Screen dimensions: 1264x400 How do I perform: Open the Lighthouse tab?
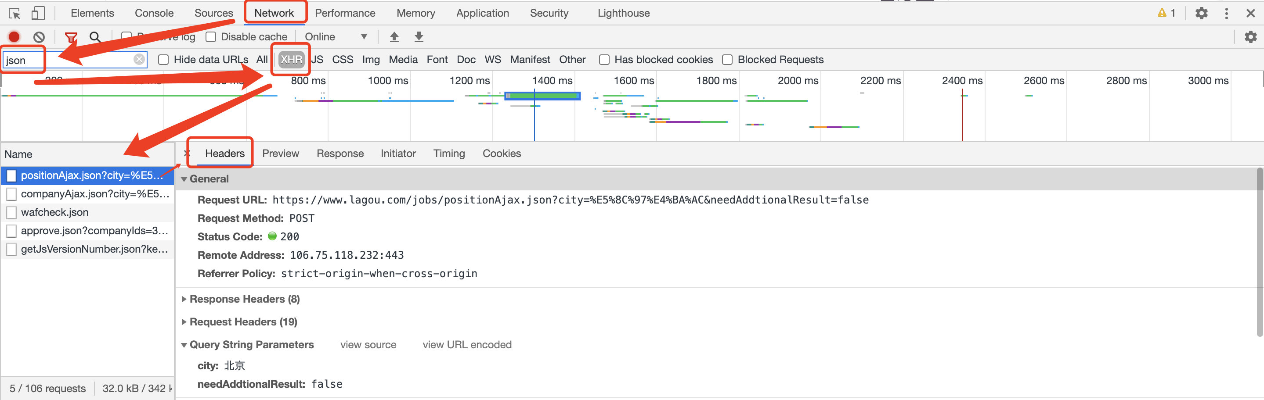tap(624, 13)
